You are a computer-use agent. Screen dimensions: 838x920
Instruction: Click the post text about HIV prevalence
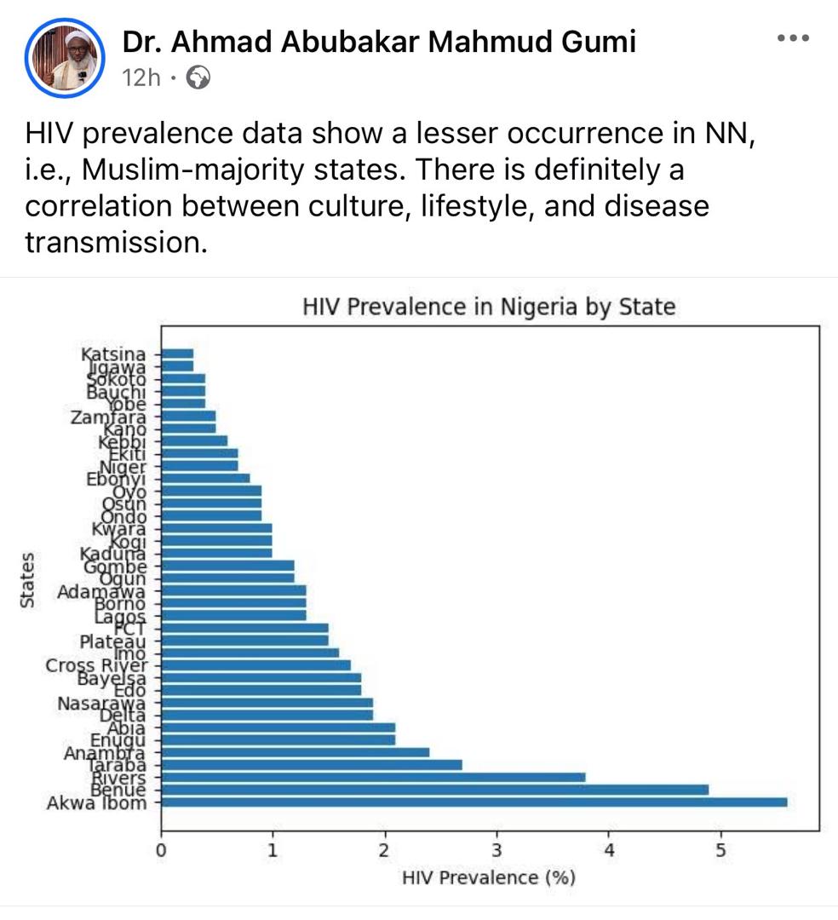391,187
